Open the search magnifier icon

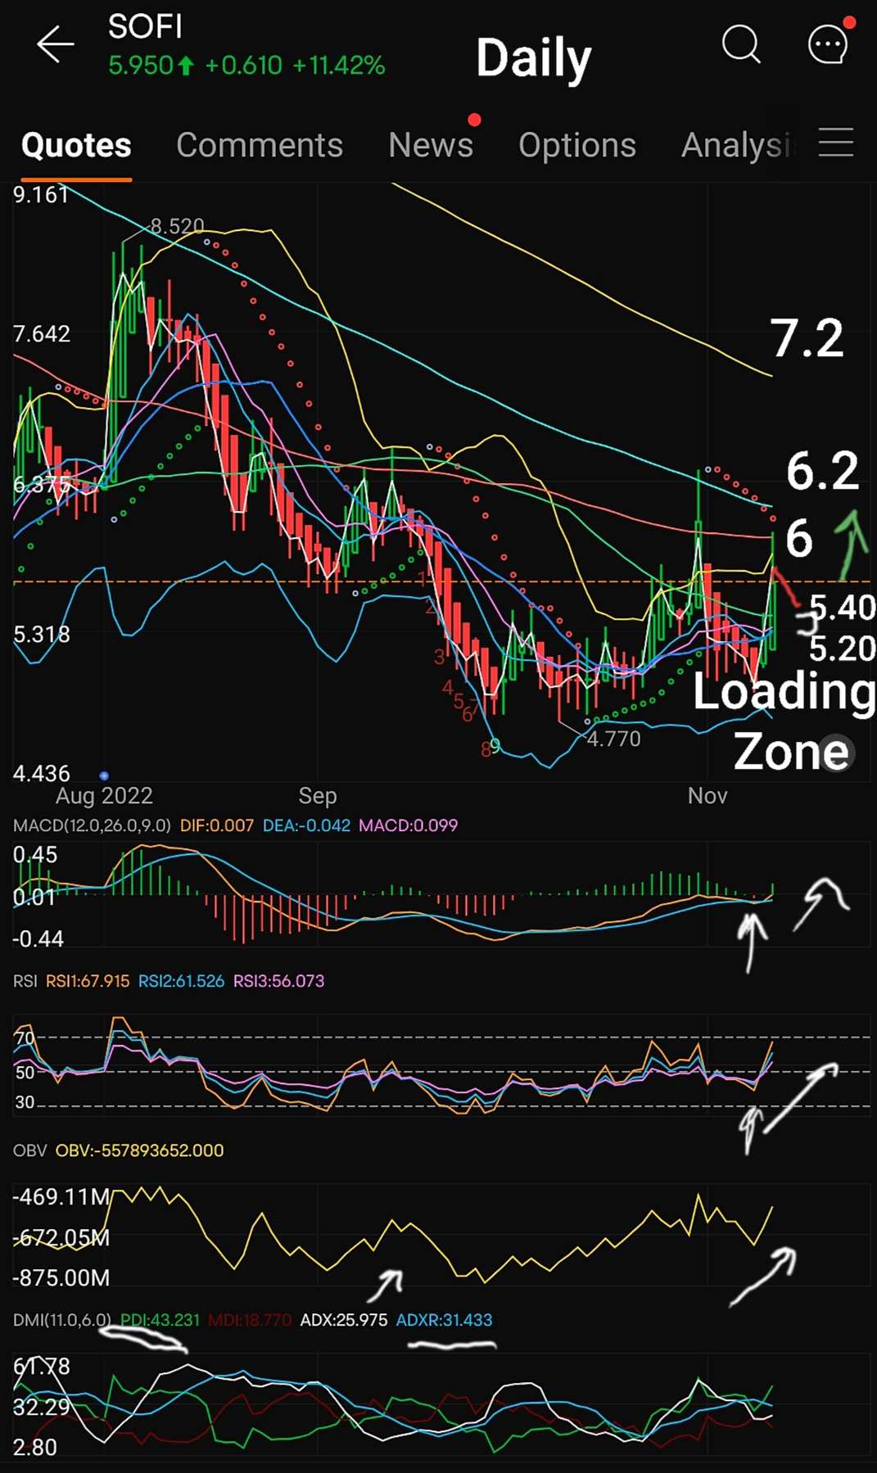(741, 44)
